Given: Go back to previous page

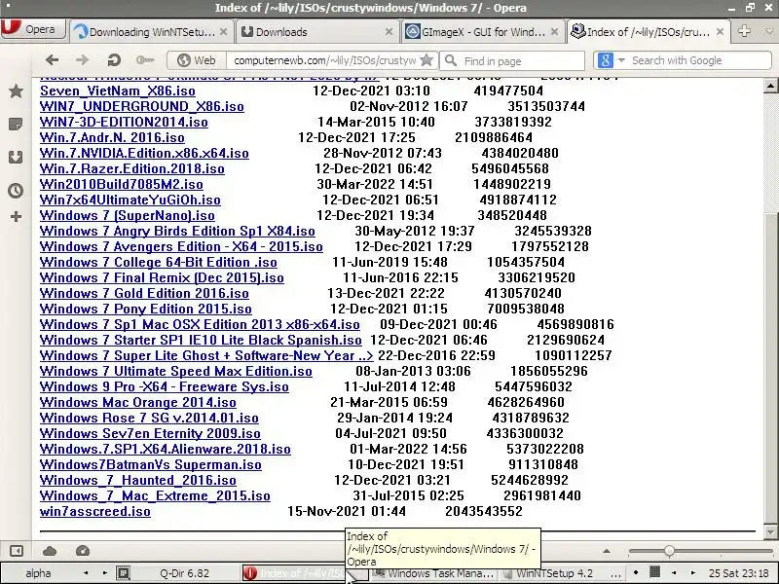Looking at the screenshot, I should 52,60.
